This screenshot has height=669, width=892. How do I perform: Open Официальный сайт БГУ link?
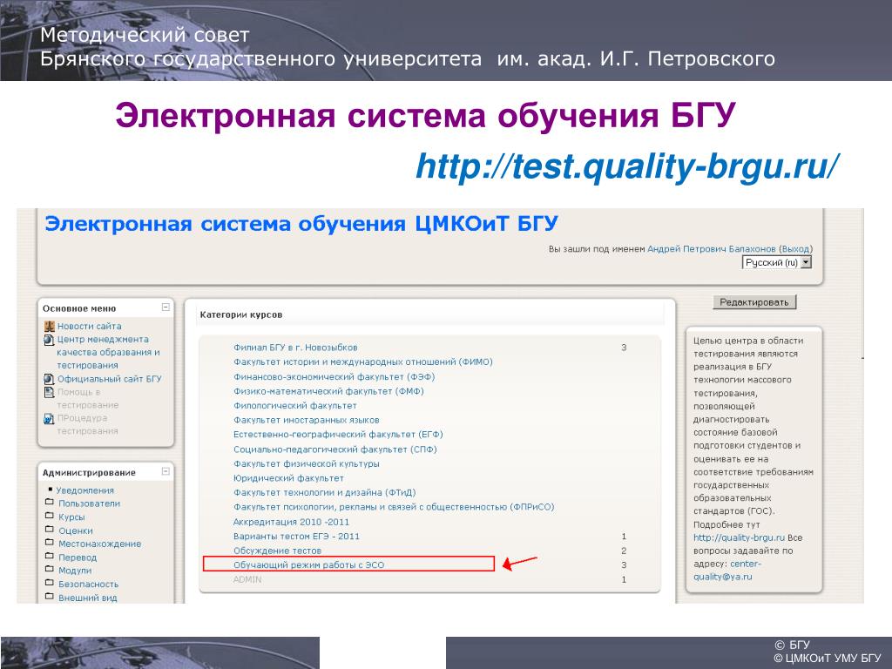(x=109, y=379)
